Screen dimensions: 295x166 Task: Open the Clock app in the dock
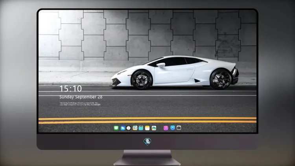click(x=129, y=128)
